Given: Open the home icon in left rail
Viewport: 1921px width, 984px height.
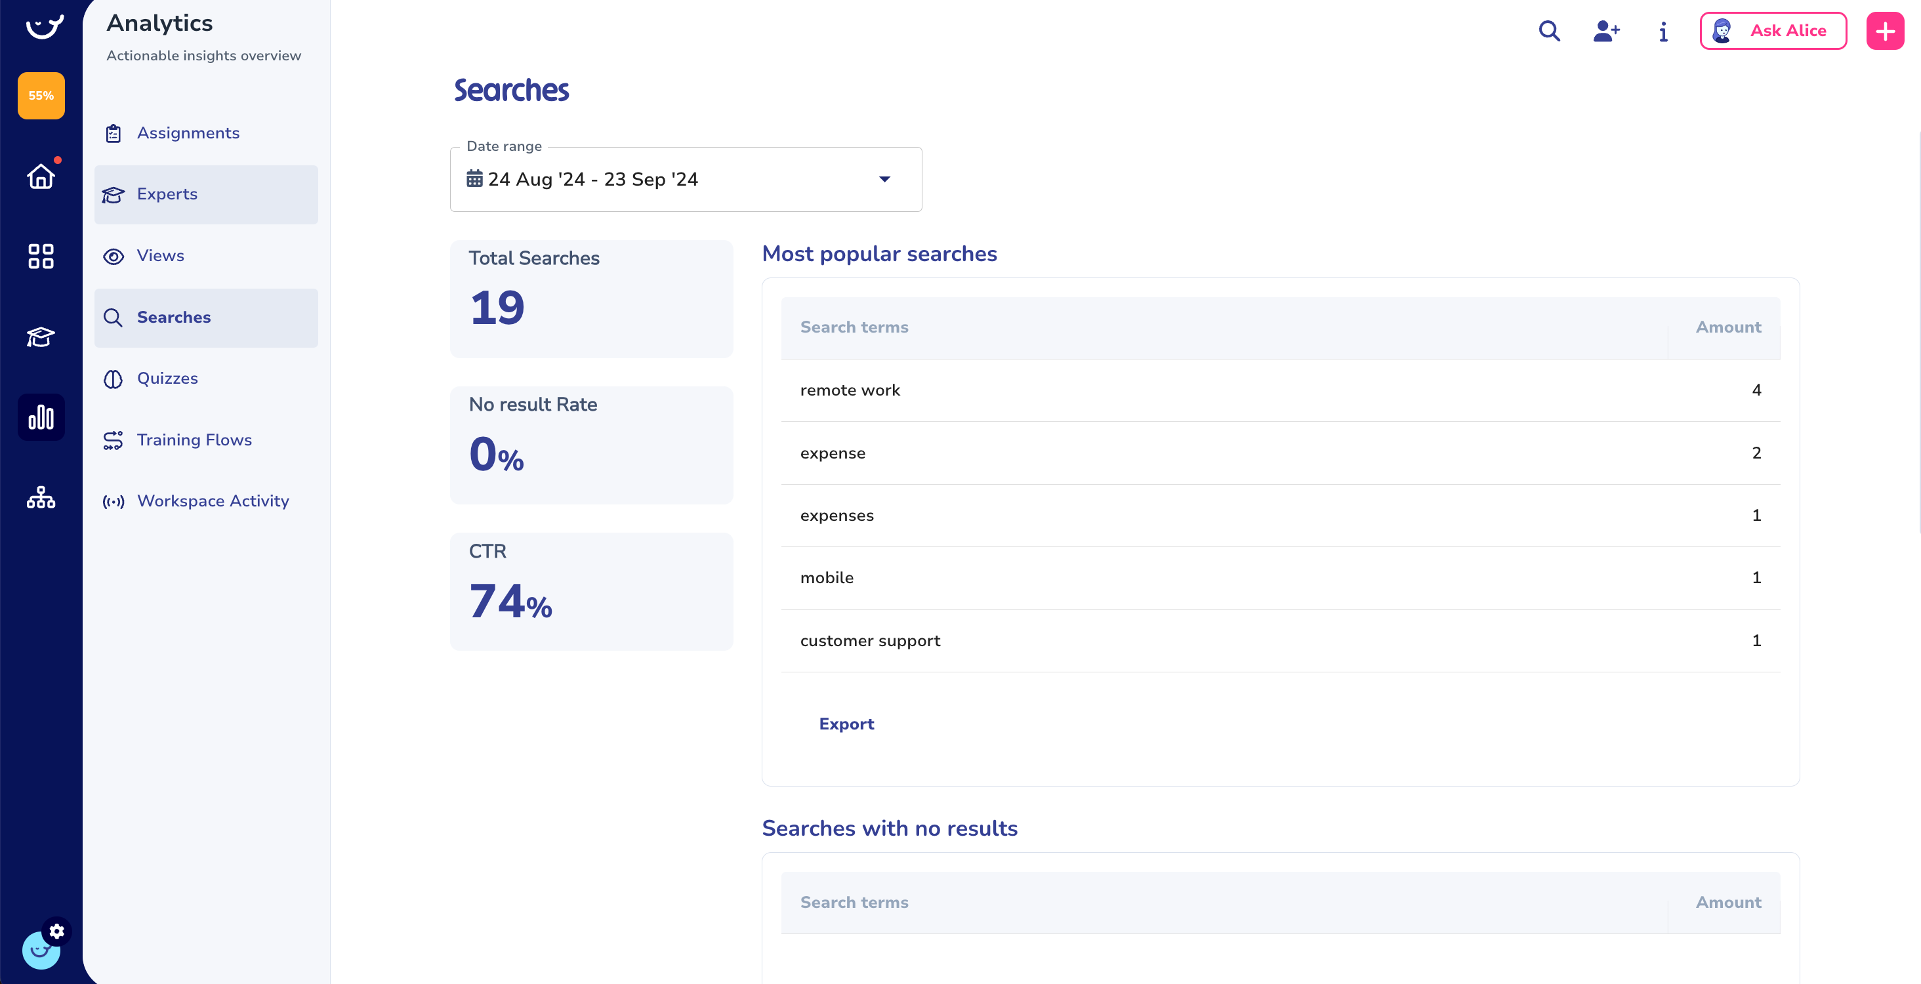Looking at the screenshot, I should (x=41, y=176).
